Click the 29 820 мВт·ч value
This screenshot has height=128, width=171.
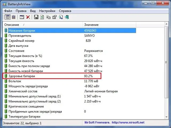(x=93, y=61)
